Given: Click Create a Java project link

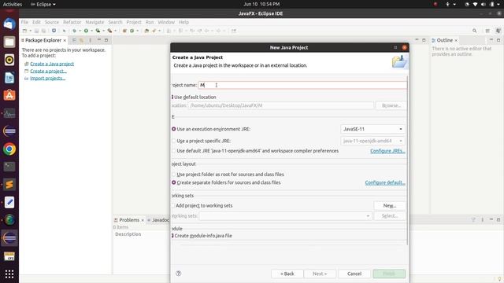Looking at the screenshot, I should 52,64.
